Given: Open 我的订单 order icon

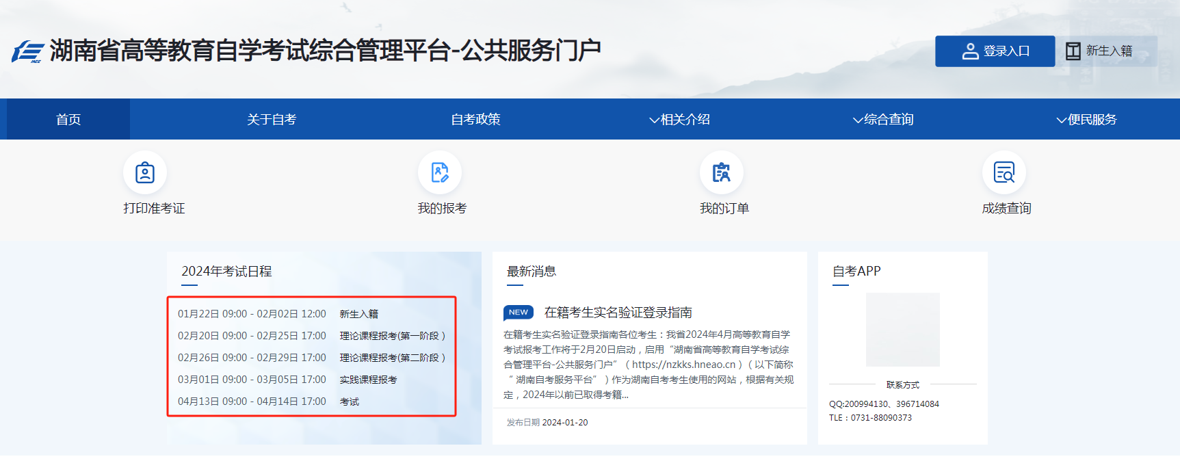Looking at the screenshot, I should (x=722, y=172).
